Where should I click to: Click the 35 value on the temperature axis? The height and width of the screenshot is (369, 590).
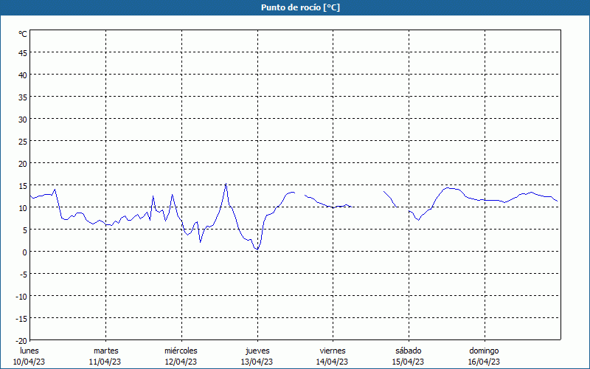coord(23,97)
